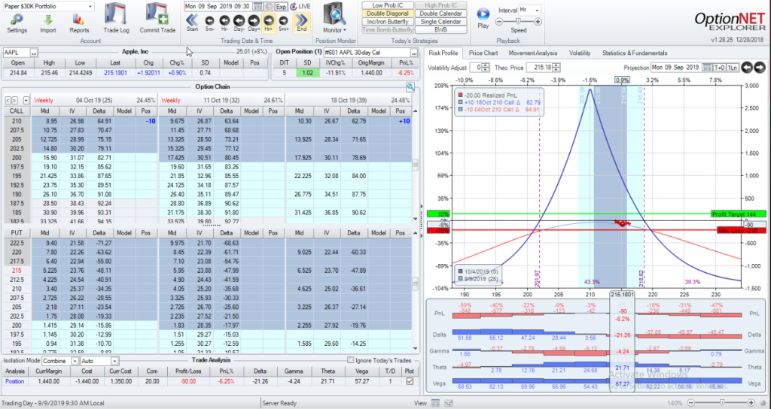Image resolution: width=771 pixels, height=409 pixels.
Task: Switch to the Movement Analysis tab
Action: 533,53
